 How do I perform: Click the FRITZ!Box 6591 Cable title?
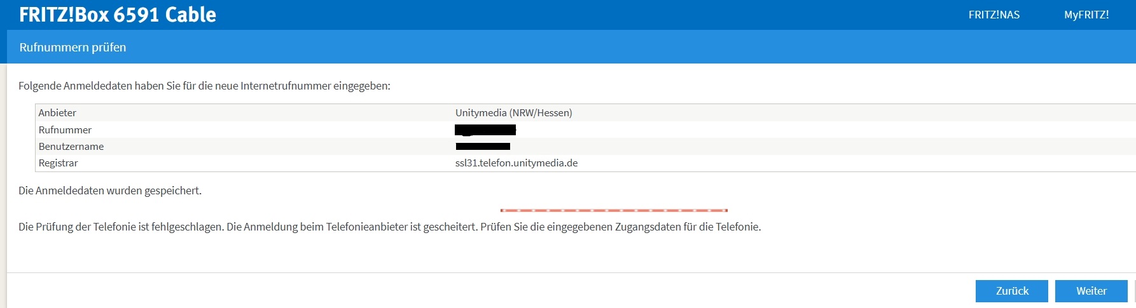point(118,15)
